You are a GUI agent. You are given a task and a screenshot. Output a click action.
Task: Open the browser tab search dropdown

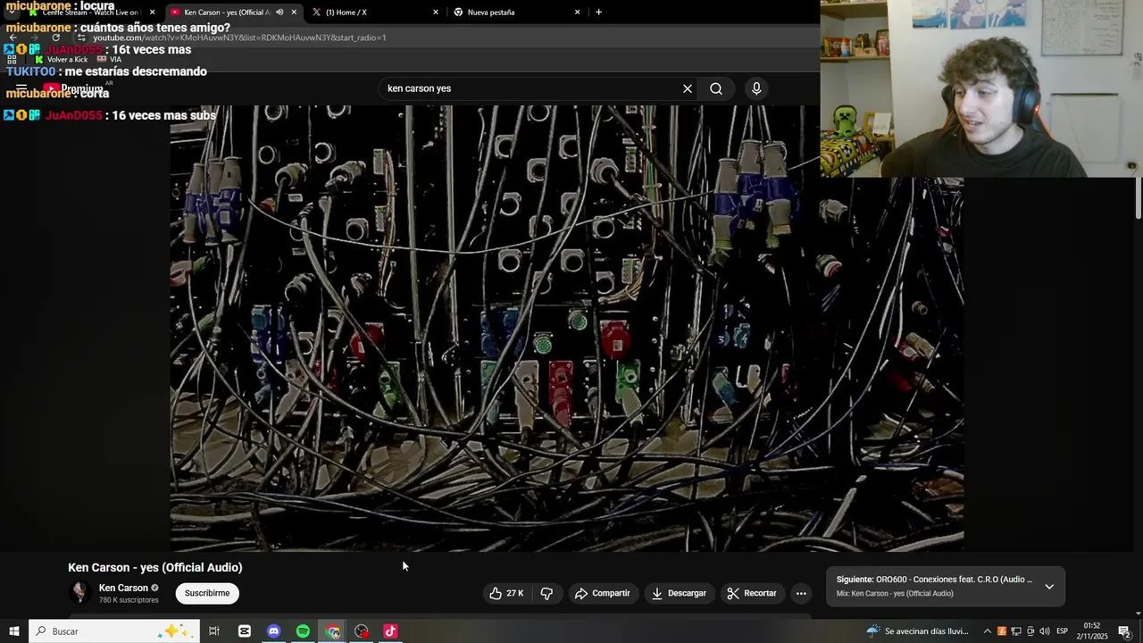coord(11,12)
